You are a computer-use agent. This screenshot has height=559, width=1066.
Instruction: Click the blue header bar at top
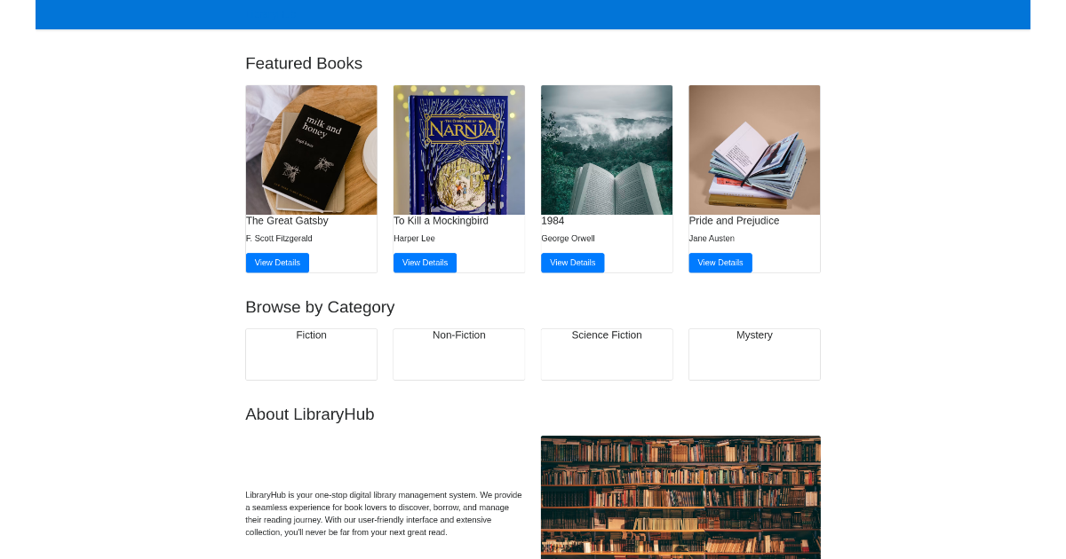point(533,14)
